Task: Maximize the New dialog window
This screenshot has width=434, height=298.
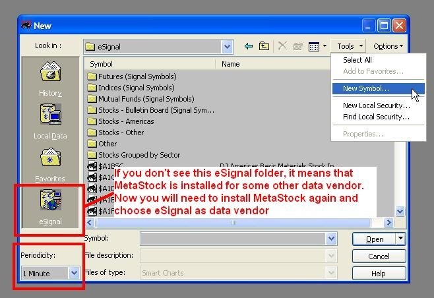Action: pyautogui.click(x=384, y=26)
